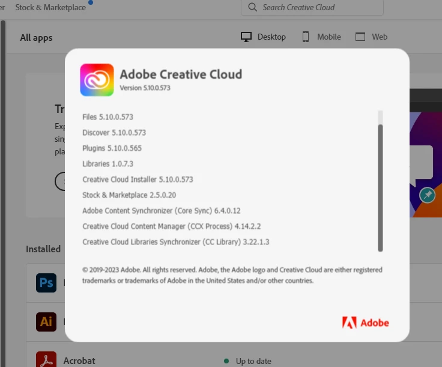Click the red Adobe logo

[x=366, y=323]
